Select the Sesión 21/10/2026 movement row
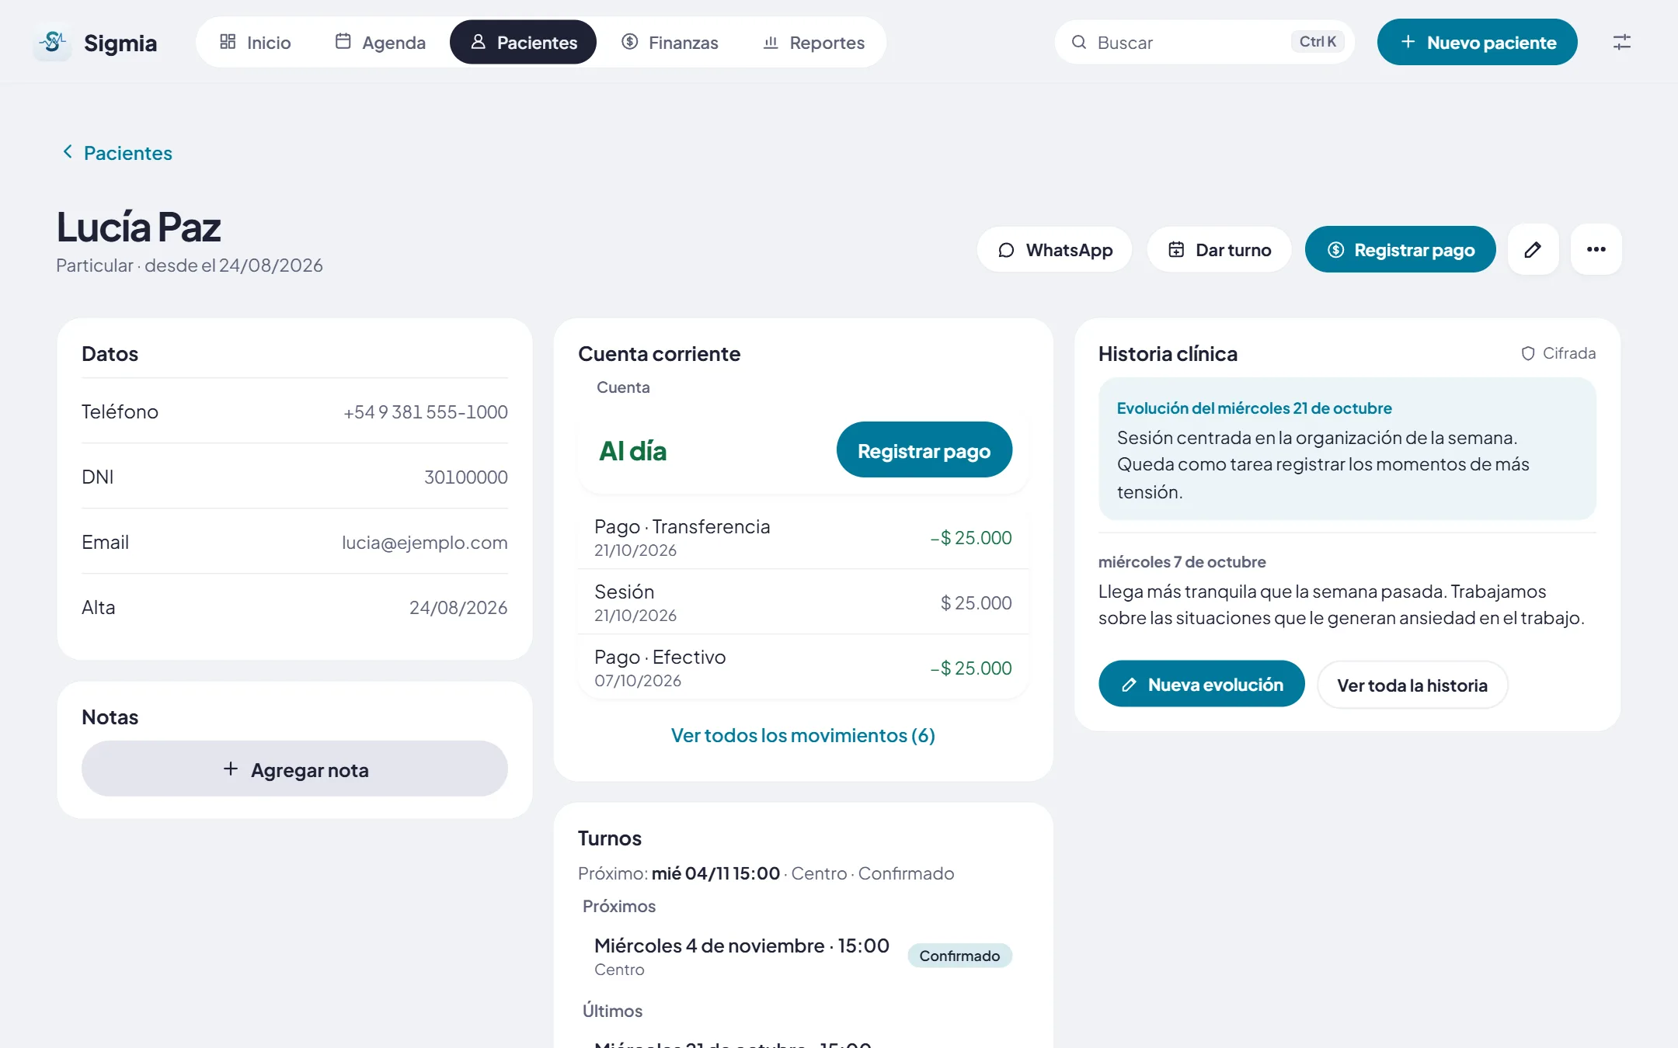The width and height of the screenshot is (1678, 1048). pyautogui.click(x=802, y=602)
